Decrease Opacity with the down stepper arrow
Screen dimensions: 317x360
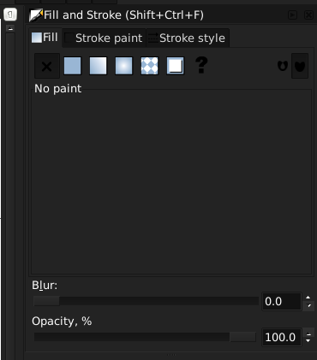coord(308,341)
